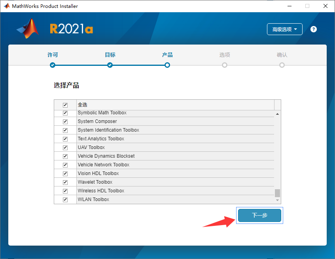Open the help question mark icon
335x259 pixels.
coord(313,29)
